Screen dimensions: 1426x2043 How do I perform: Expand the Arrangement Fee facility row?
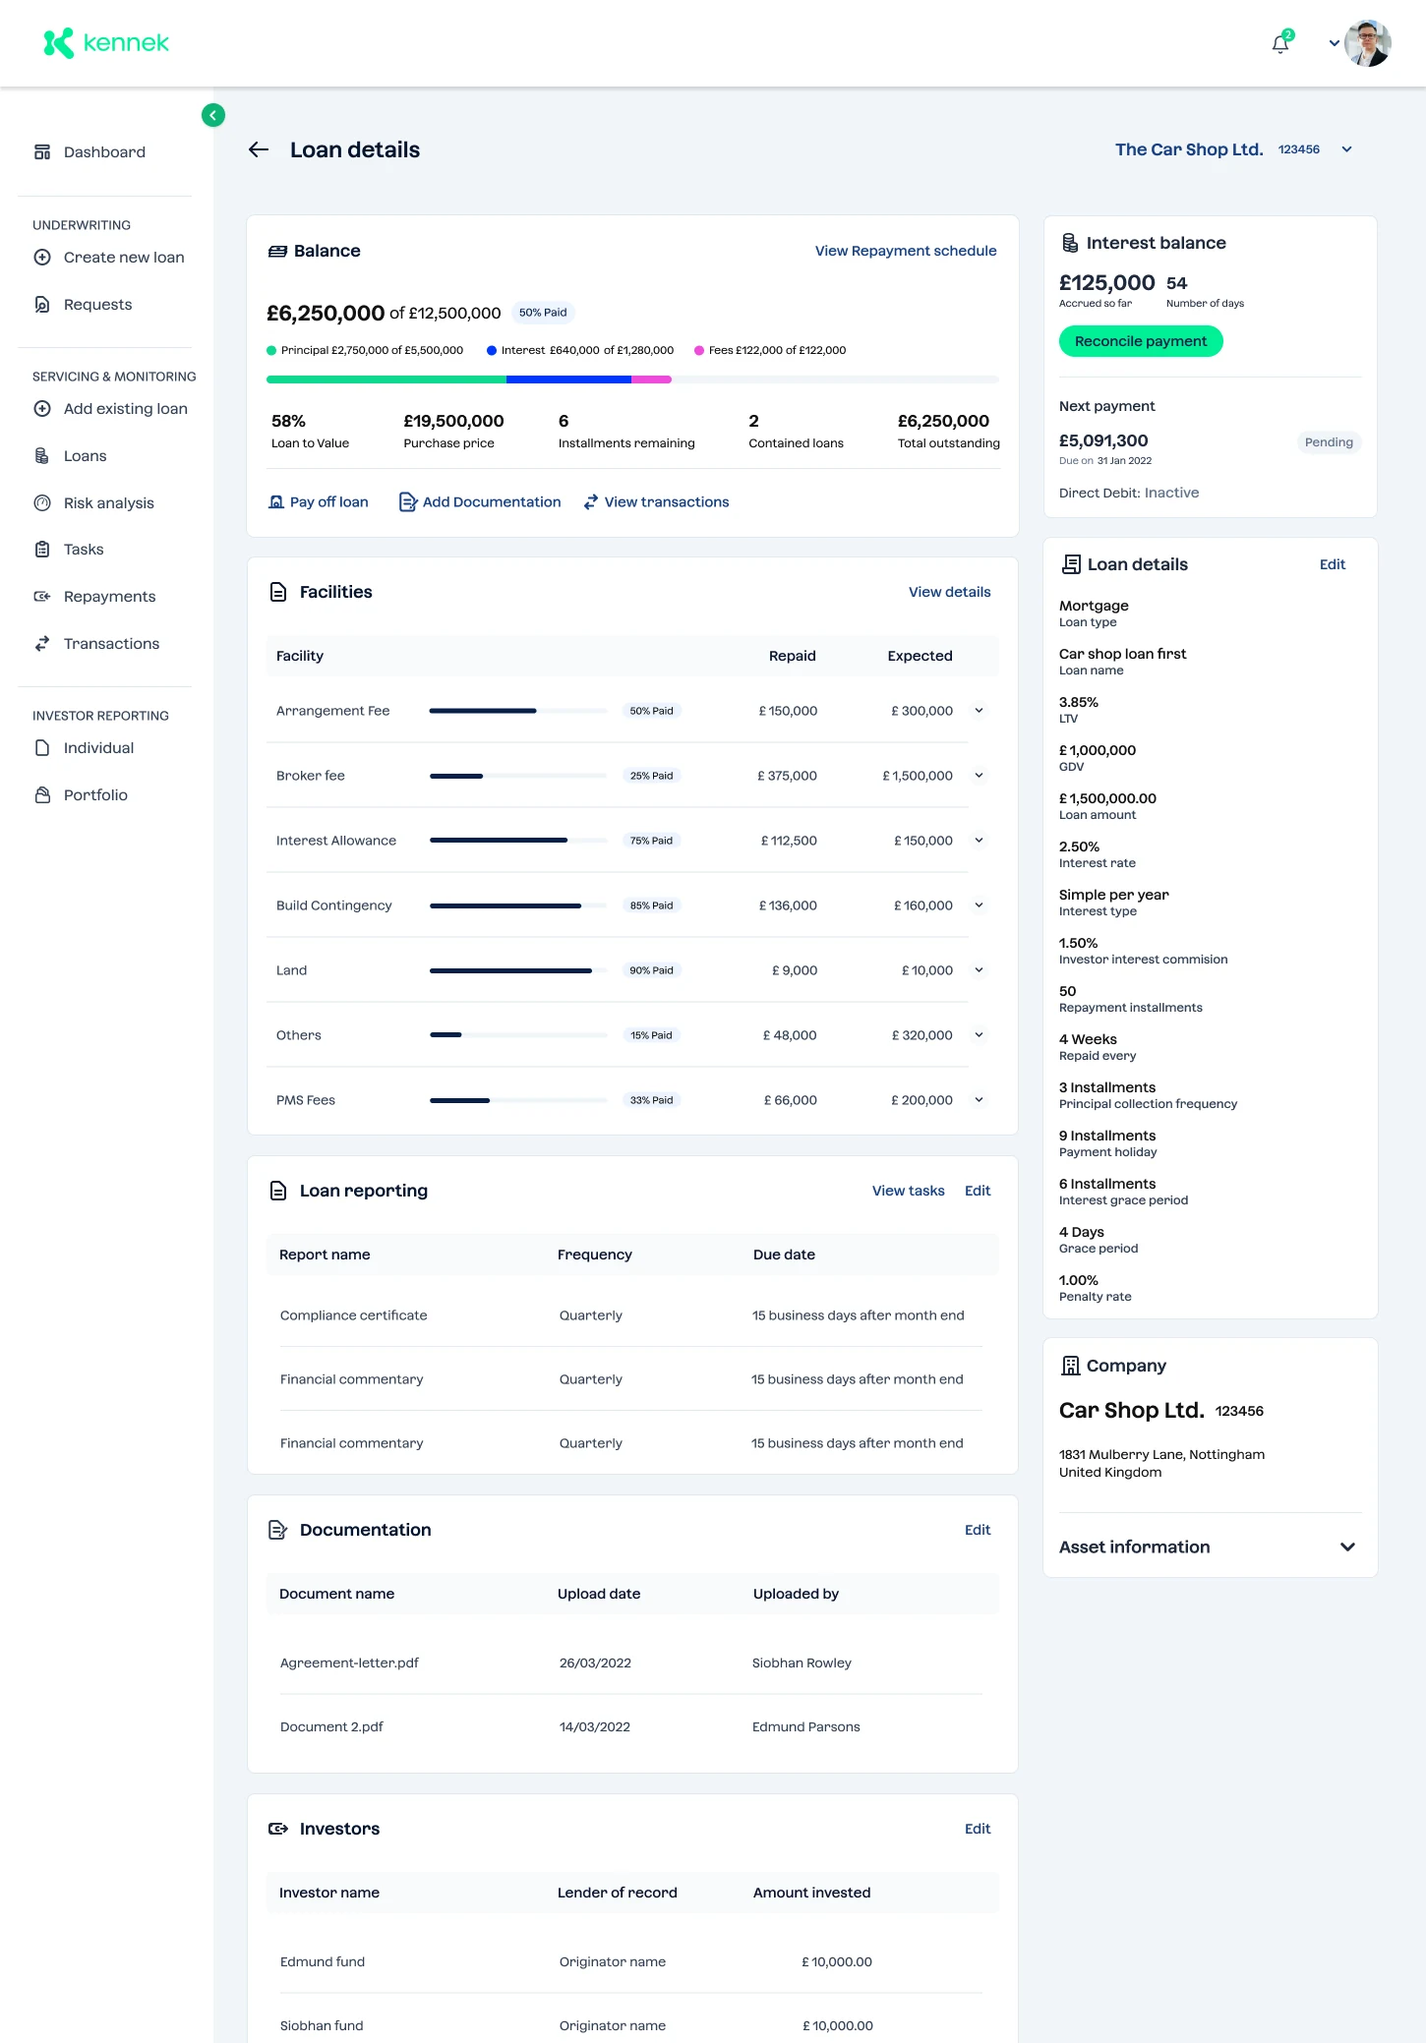pos(979,711)
